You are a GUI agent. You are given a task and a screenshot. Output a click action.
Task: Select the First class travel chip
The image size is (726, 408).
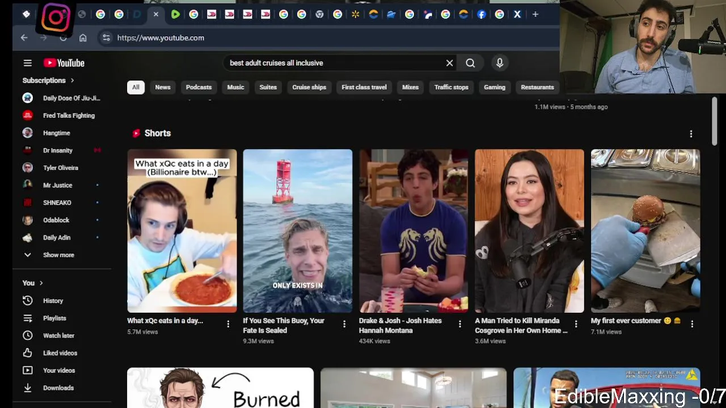point(364,87)
